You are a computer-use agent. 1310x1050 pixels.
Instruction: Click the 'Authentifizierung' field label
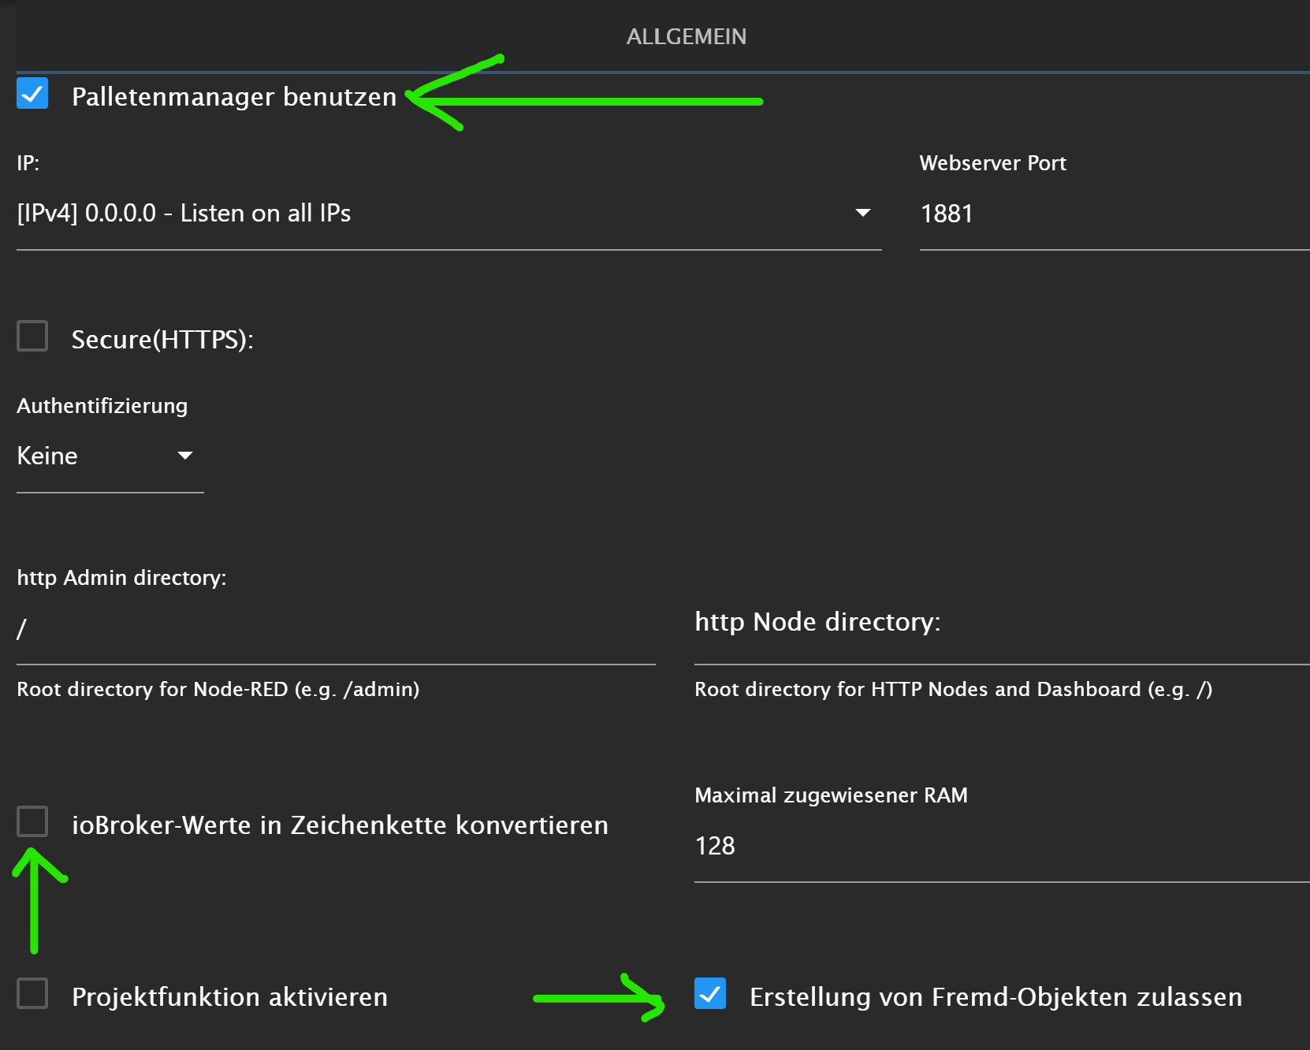pyautogui.click(x=102, y=406)
